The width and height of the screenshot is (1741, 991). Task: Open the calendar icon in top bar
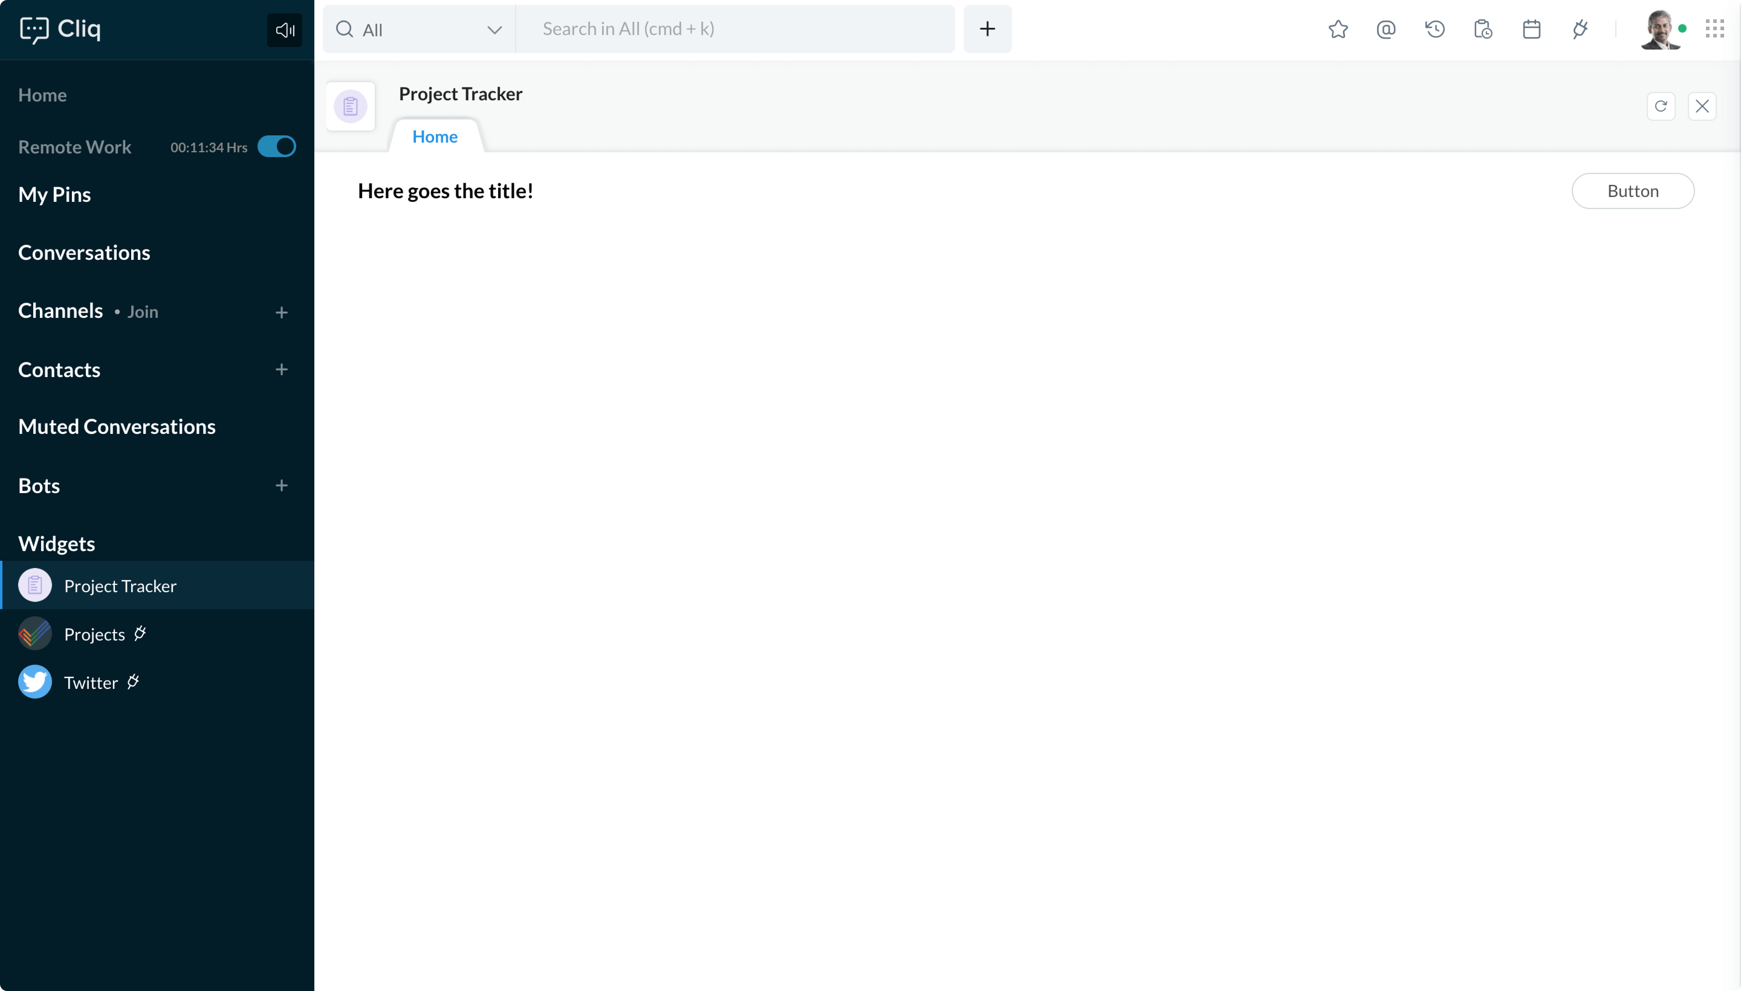click(x=1531, y=29)
